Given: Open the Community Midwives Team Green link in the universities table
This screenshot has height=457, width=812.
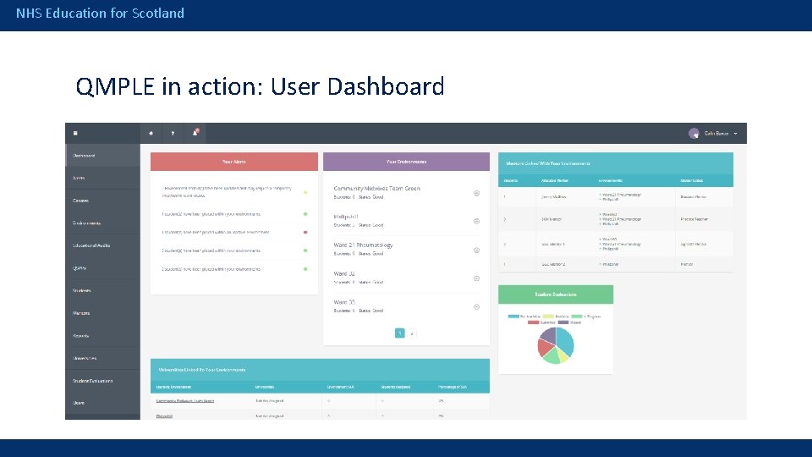Looking at the screenshot, I should click(185, 400).
